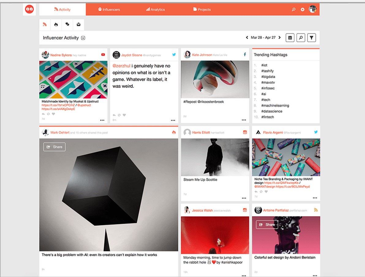Click RSS icon on Antoine Partfaliaz card
The width and height of the screenshot is (365, 277).
316,210
